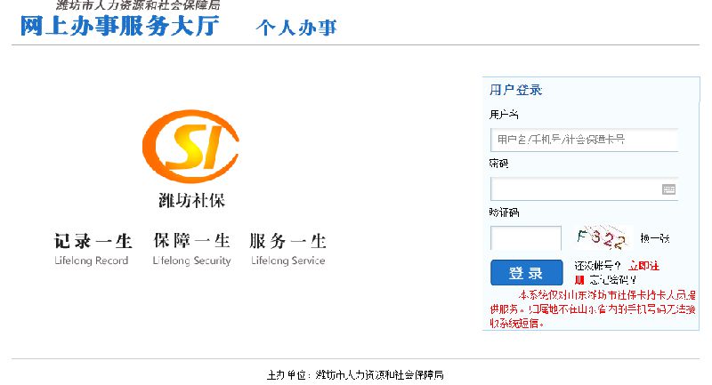712x385 pixels.
Task: Open the virtual keyboard icon in password field
Action: pyautogui.click(x=668, y=189)
